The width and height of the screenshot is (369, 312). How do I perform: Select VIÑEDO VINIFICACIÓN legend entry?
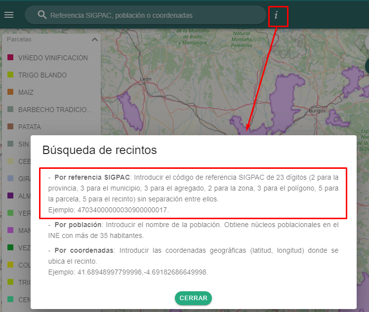[53, 58]
